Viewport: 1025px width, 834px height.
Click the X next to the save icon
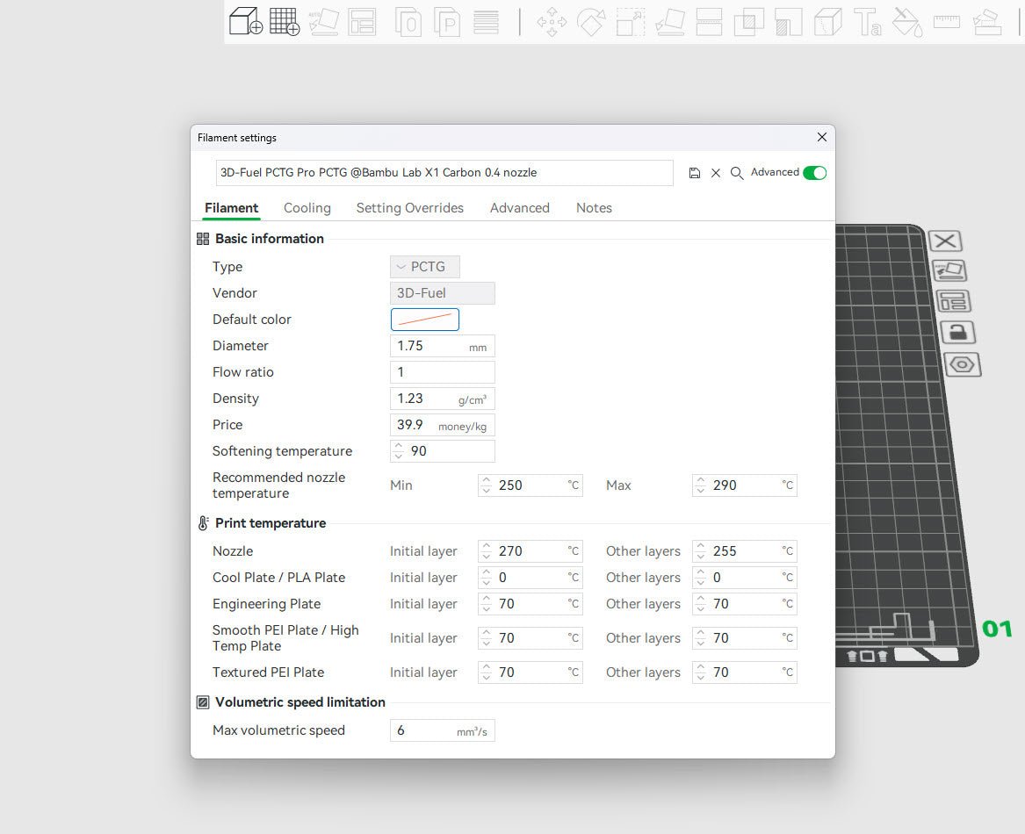pyautogui.click(x=716, y=173)
